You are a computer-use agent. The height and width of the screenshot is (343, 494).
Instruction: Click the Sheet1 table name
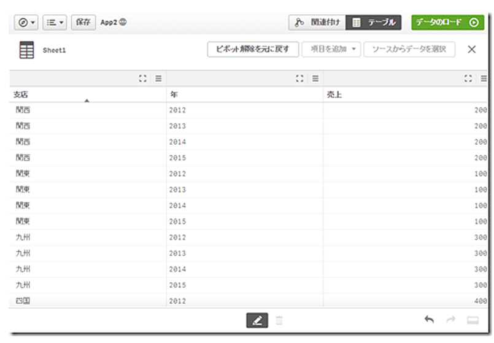click(x=54, y=50)
